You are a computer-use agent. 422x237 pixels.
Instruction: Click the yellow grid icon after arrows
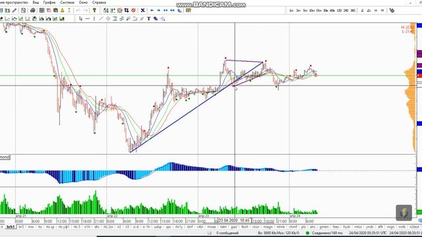coord(189,11)
